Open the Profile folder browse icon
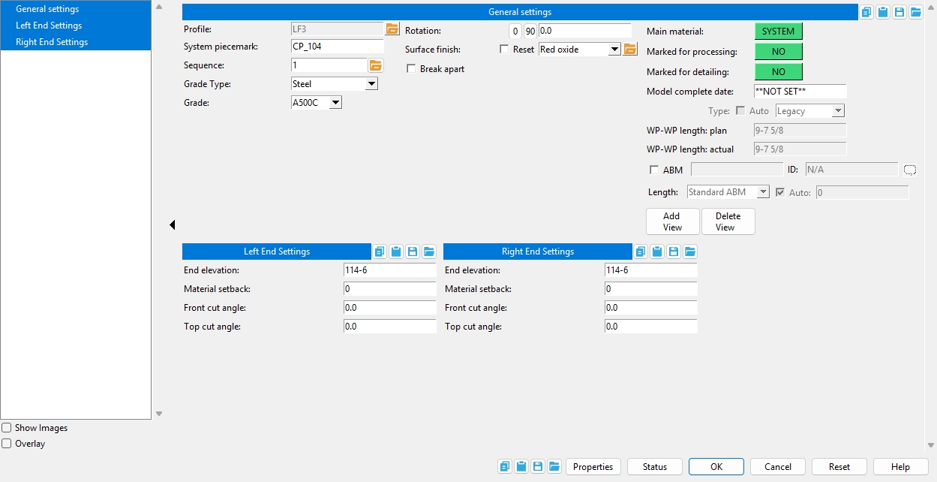This screenshot has height=482, width=937. click(392, 29)
